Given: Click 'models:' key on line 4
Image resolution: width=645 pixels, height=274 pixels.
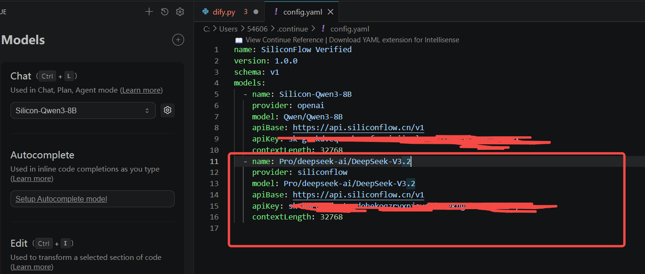Looking at the screenshot, I should pyautogui.click(x=250, y=83).
